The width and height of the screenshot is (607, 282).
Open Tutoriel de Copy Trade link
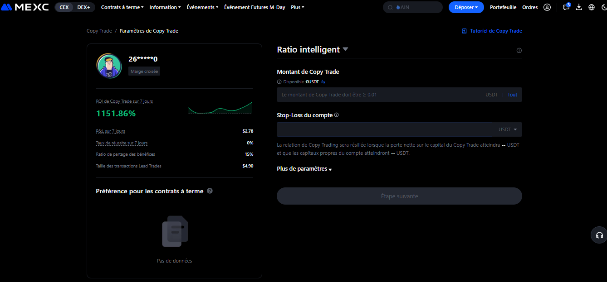[x=496, y=31]
